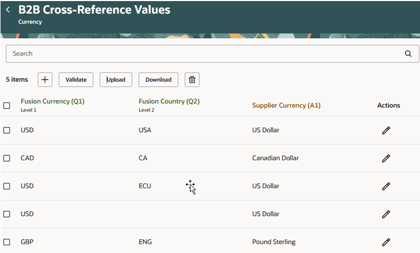Delete selected rows with trash icon
The height and width of the screenshot is (253, 420).
pyautogui.click(x=192, y=80)
